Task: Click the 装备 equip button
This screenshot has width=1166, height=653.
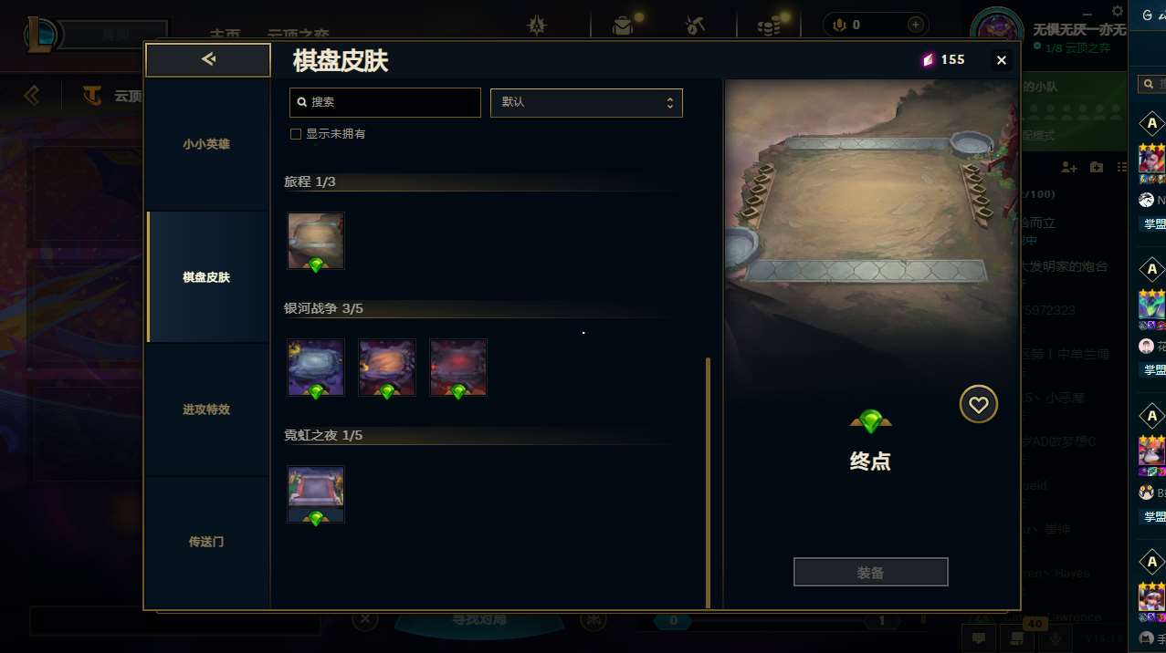Action: pos(871,573)
